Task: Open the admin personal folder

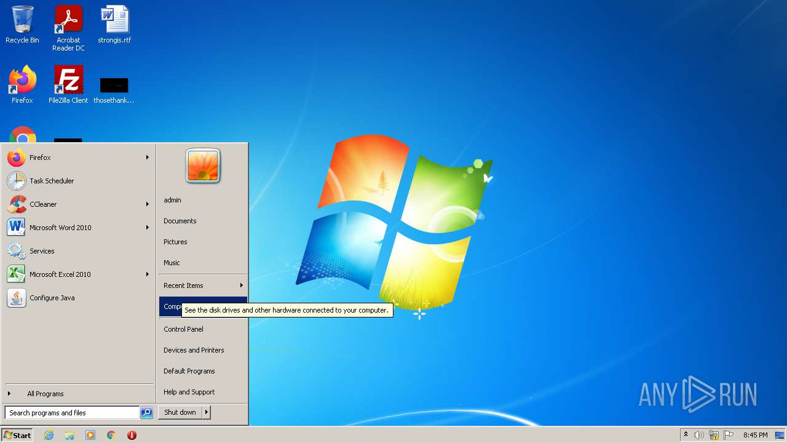Action: [x=203, y=200]
